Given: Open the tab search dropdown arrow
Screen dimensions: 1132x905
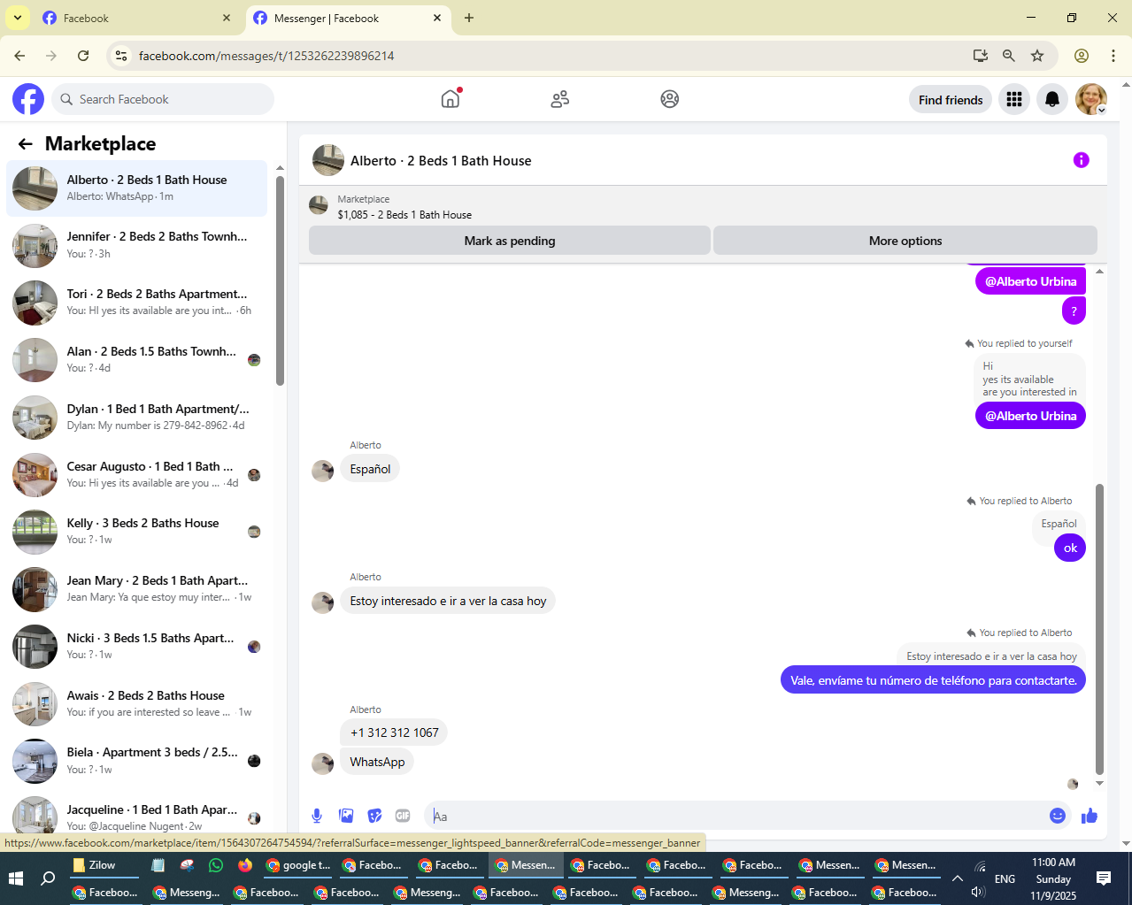Looking at the screenshot, I should (17, 18).
